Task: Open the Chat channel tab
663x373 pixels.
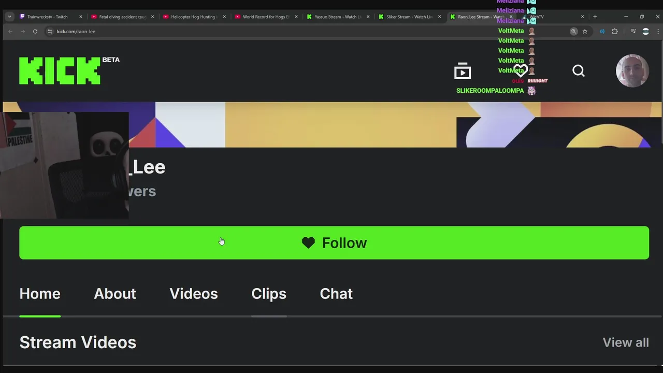Action: coord(336,294)
